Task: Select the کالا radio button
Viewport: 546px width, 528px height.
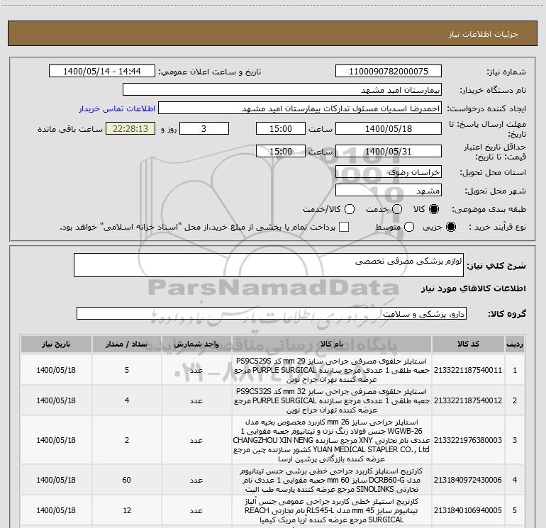Action: tap(434, 209)
